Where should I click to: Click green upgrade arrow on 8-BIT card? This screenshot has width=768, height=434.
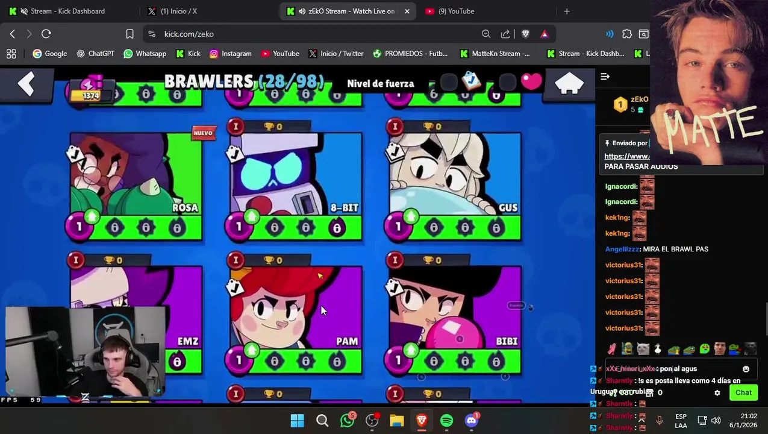click(x=251, y=217)
